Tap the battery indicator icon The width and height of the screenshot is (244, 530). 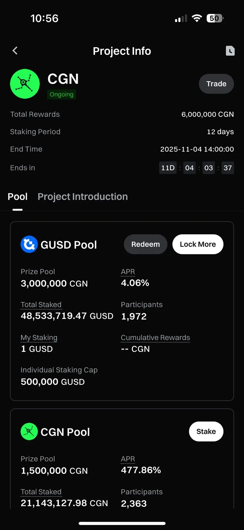tap(215, 18)
